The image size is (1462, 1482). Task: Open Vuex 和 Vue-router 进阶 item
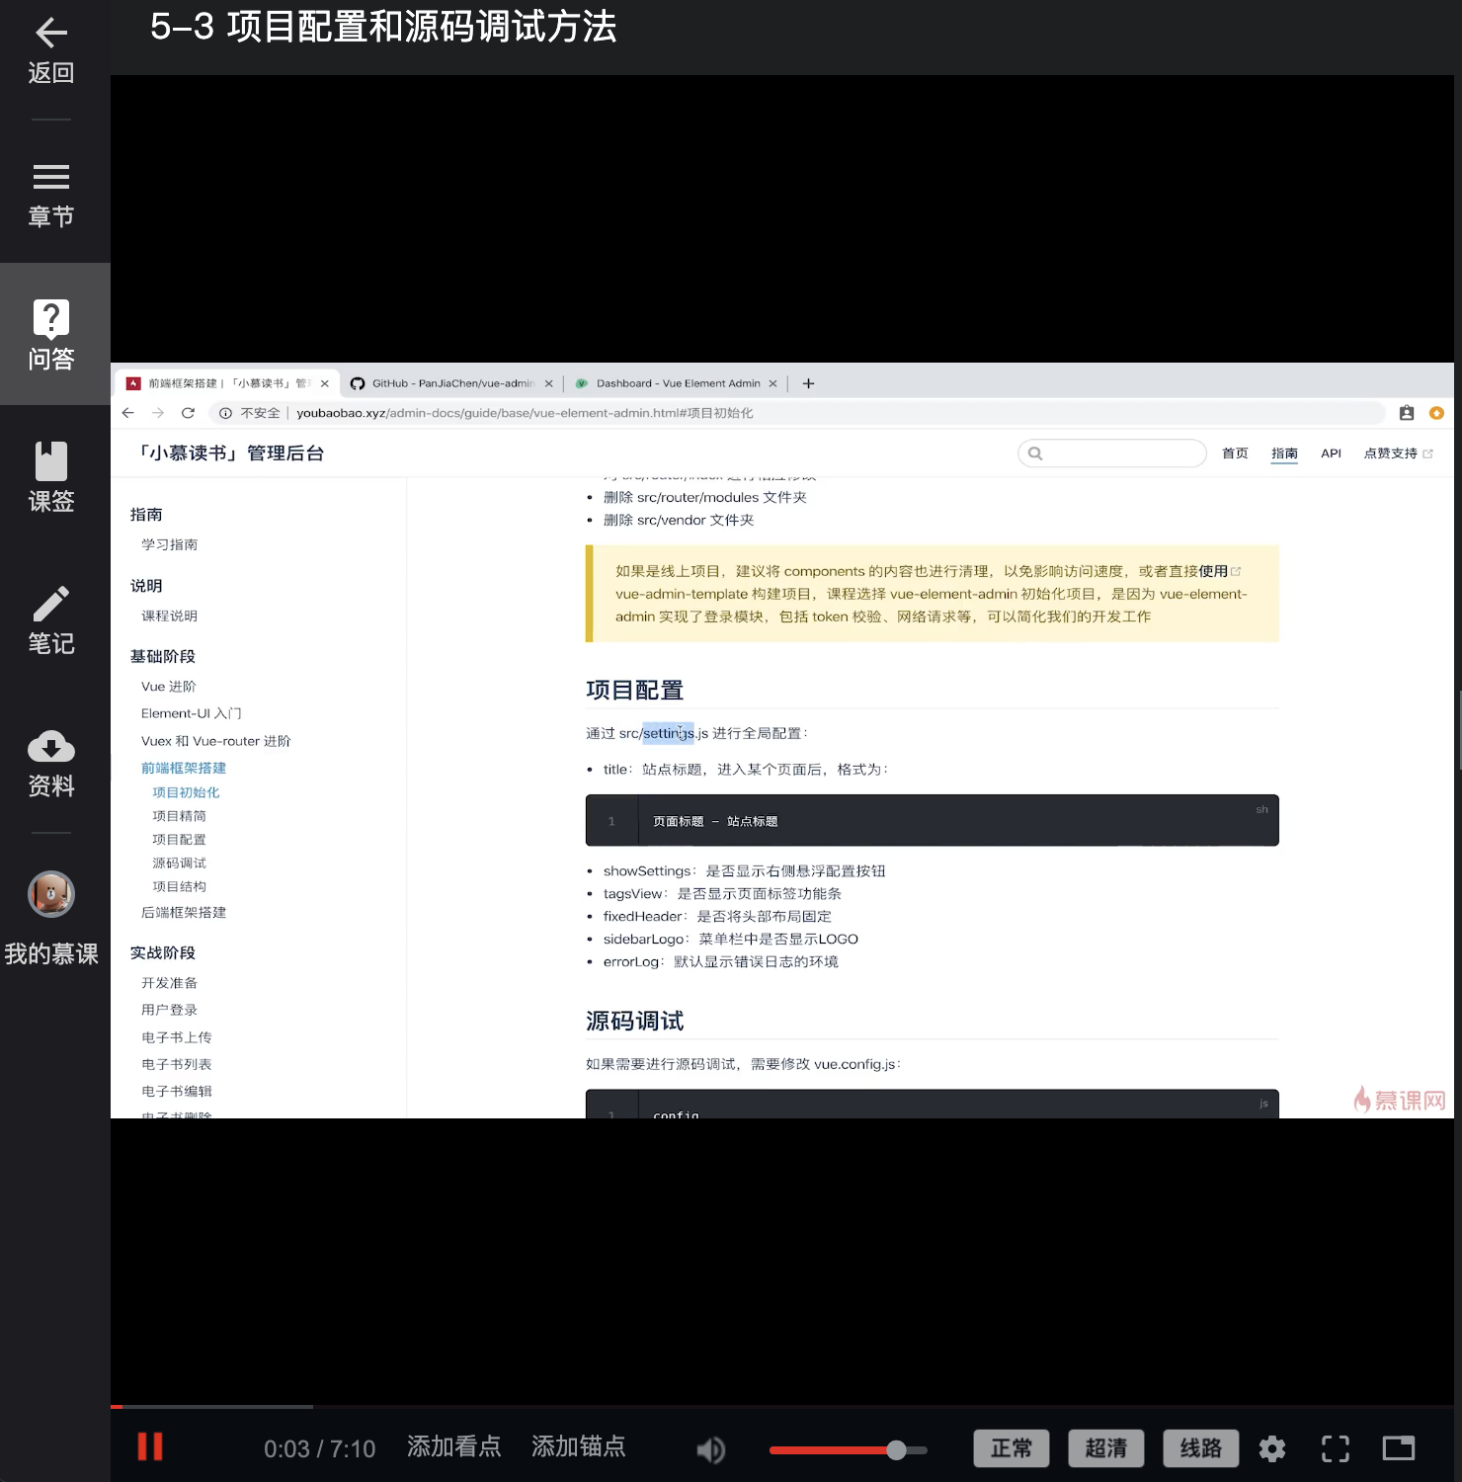[x=216, y=741]
